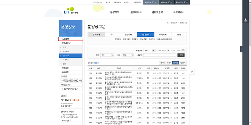Open 사이트맵 top link

[127, 2]
